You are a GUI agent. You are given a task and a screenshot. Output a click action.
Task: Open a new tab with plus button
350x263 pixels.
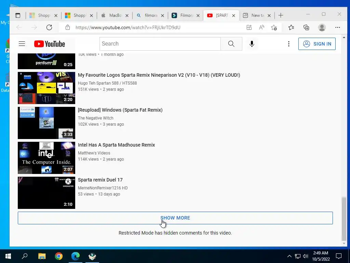point(281,15)
